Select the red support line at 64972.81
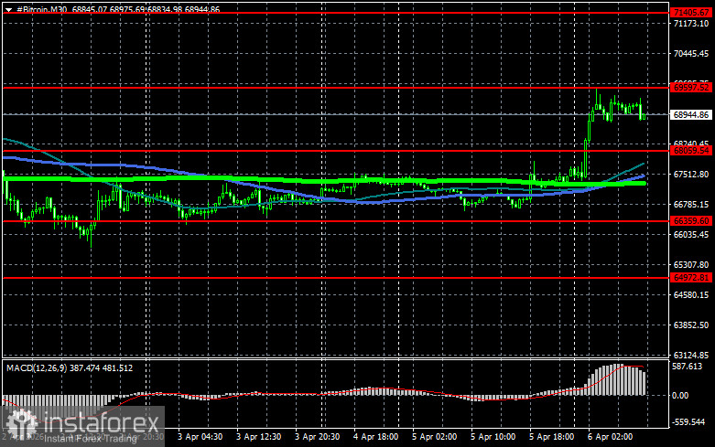The width and height of the screenshot is (715, 447). pyautogui.click(x=366, y=276)
